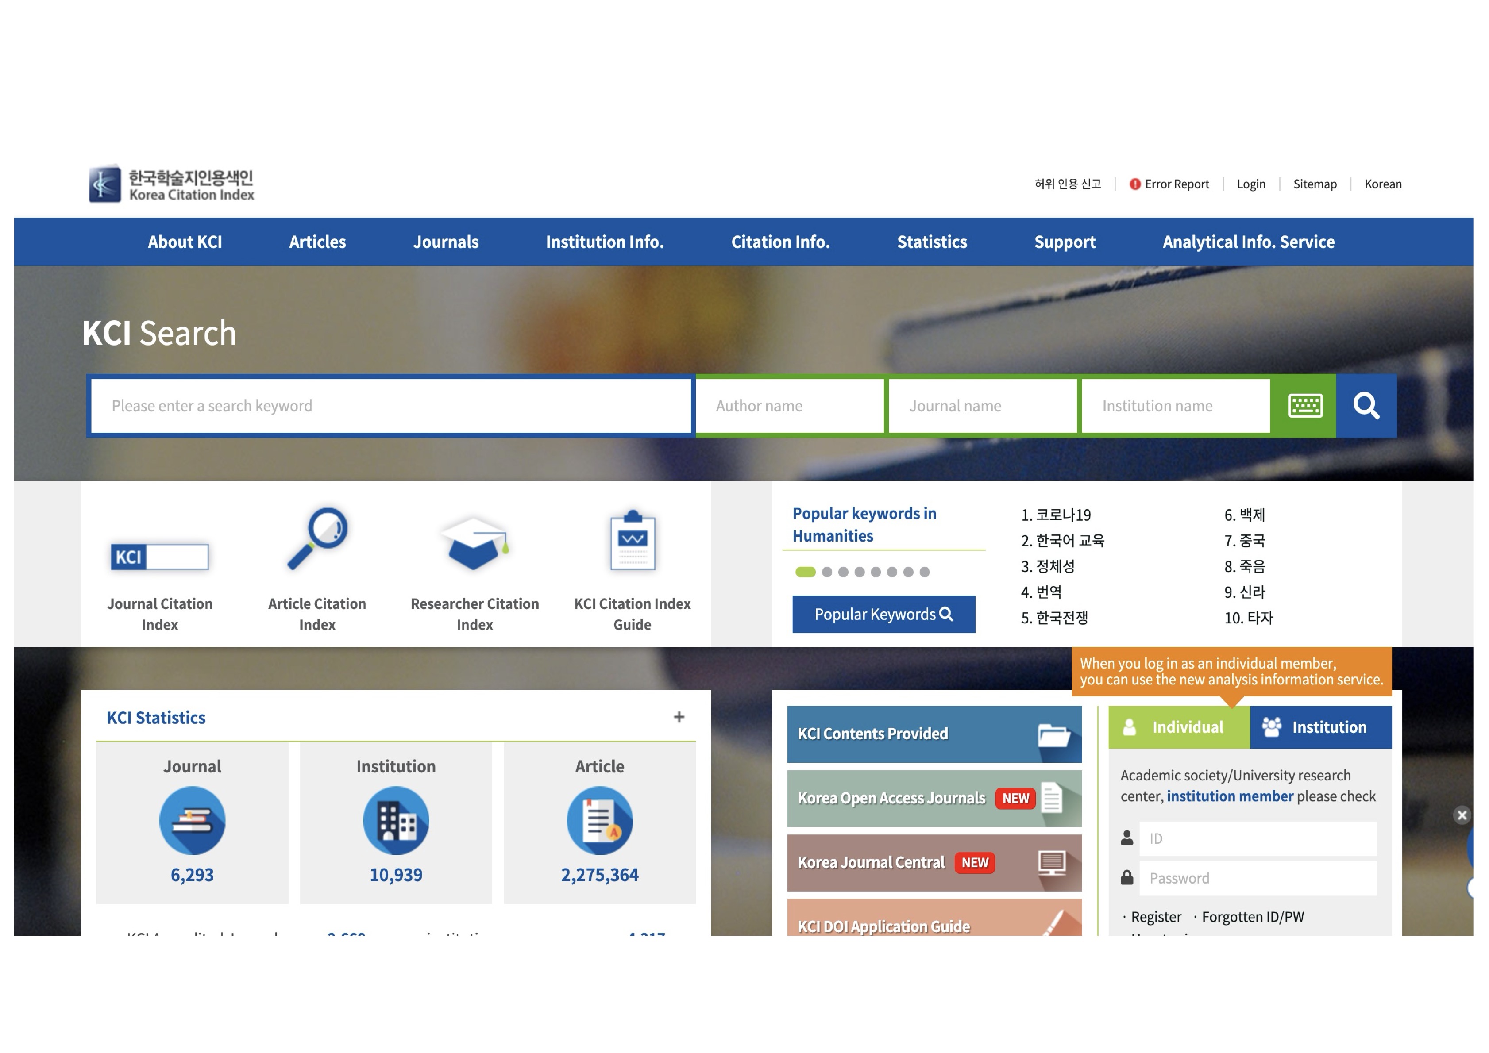1489x1053 pixels.
Task: Open the Citation Info. menu
Action: (780, 242)
